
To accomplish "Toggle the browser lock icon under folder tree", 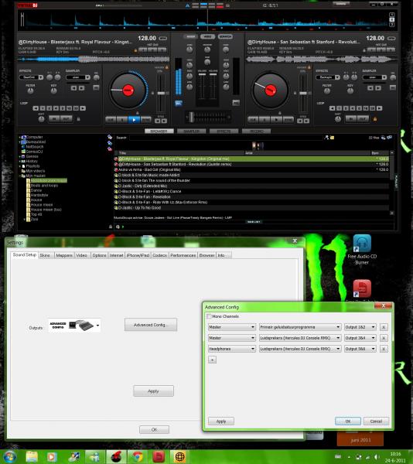I will pos(111,227).
